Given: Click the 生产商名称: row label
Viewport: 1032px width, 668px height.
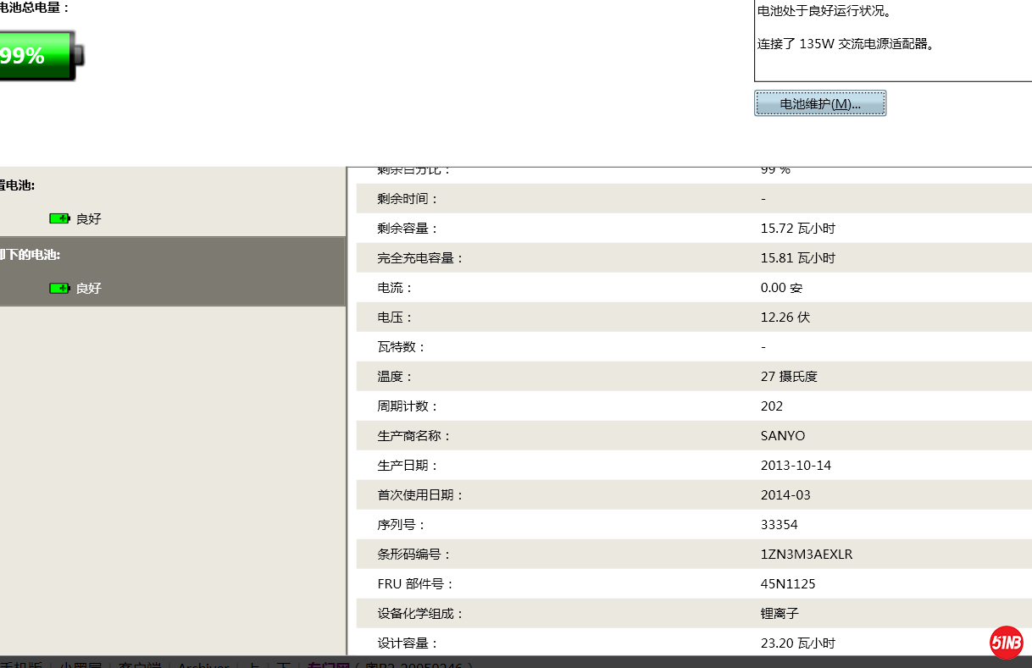Looking at the screenshot, I should (414, 436).
